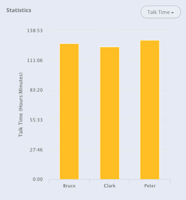The image size is (186, 200).
Task: Click the 55:33 axis value
Action: [36, 120]
